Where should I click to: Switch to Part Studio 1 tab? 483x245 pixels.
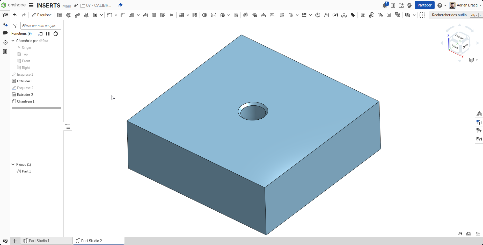click(39, 241)
